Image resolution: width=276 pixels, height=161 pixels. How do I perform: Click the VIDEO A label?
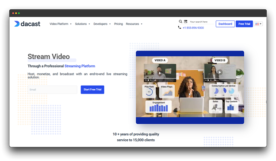160,60
